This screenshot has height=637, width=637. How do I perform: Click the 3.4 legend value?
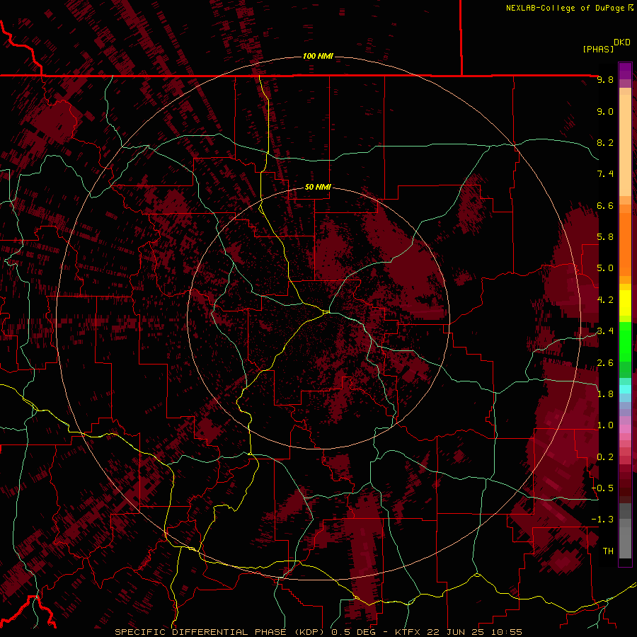tap(605, 331)
